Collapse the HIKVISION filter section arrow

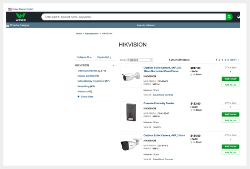tap(114, 65)
